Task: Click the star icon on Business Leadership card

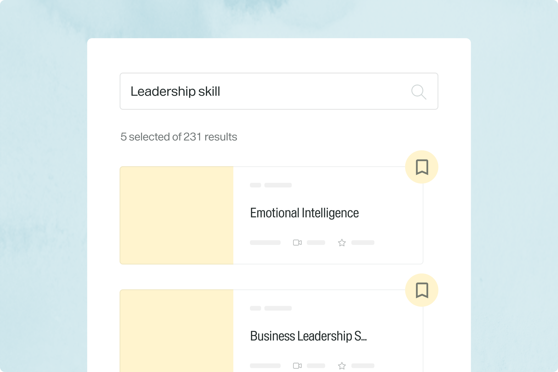Action: (342, 366)
